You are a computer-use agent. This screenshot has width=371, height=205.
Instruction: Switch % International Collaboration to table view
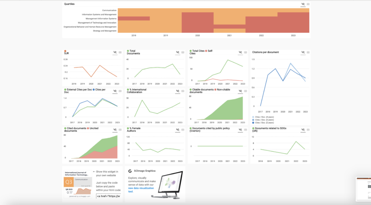tap(183, 90)
